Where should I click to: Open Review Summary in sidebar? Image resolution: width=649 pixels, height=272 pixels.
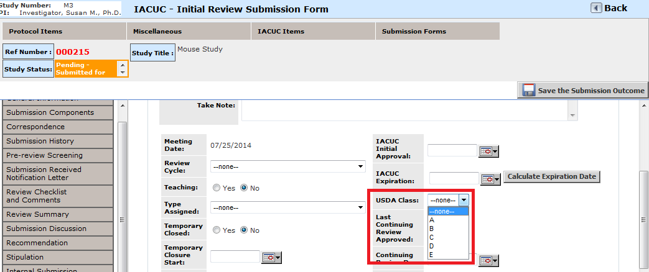57,214
